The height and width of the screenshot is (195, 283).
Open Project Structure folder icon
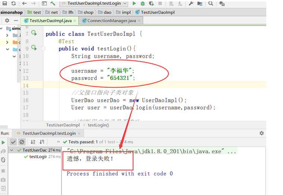pos(200,3)
